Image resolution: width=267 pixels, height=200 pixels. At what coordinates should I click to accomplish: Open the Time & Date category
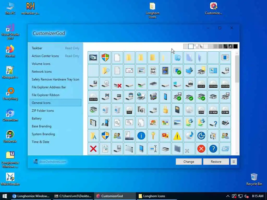pos(55,142)
